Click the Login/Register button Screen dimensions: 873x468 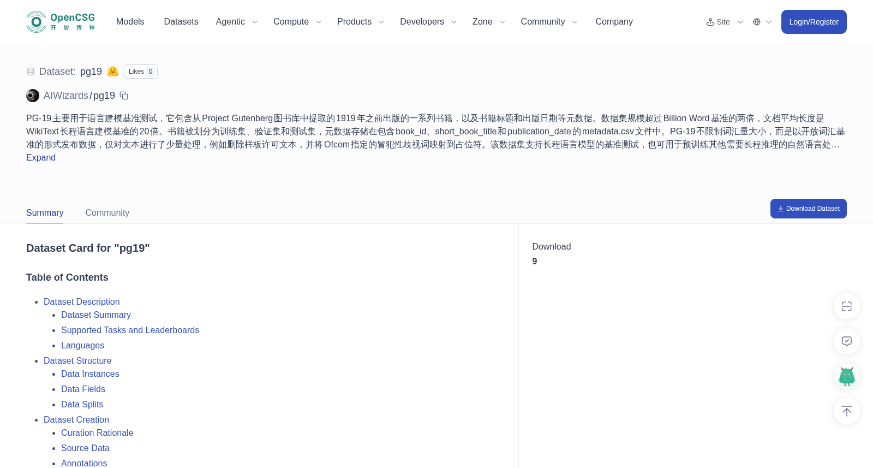814,22
